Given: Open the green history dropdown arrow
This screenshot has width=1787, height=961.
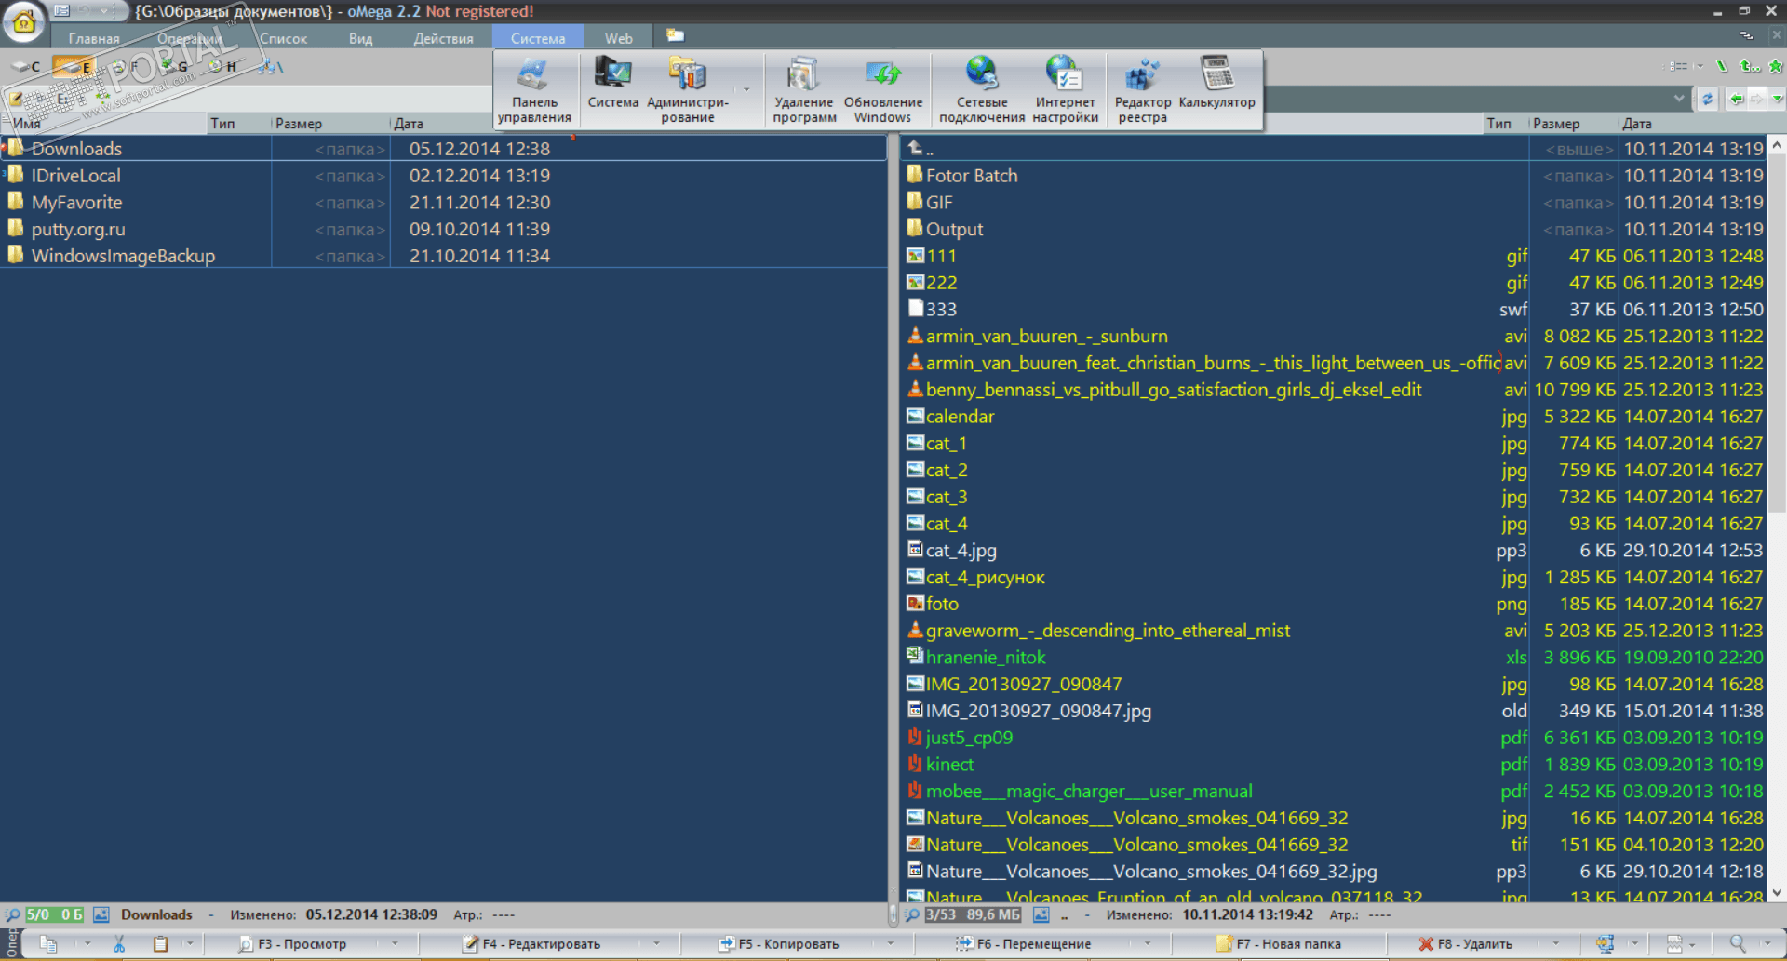Looking at the screenshot, I should 1778,99.
